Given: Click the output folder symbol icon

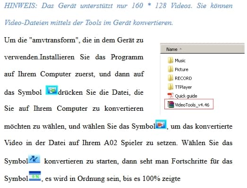Looking at the screenshot, I should [x=161, y=124].
